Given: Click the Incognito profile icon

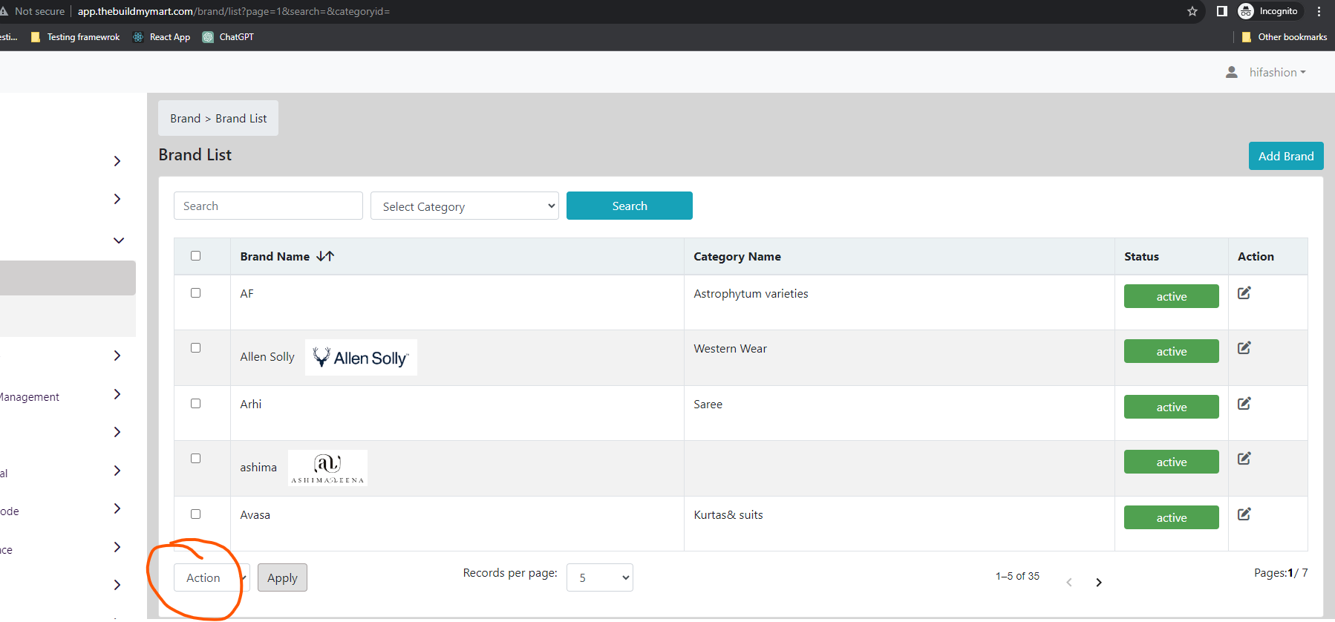Looking at the screenshot, I should click(1246, 11).
